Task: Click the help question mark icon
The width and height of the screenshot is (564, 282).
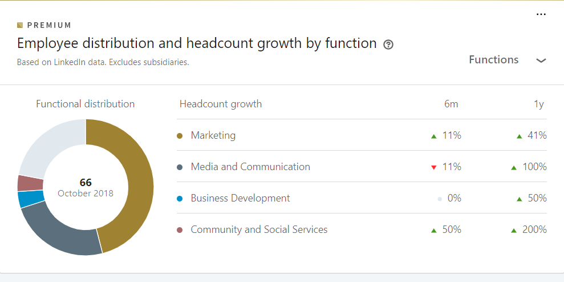Action: [388, 45]
